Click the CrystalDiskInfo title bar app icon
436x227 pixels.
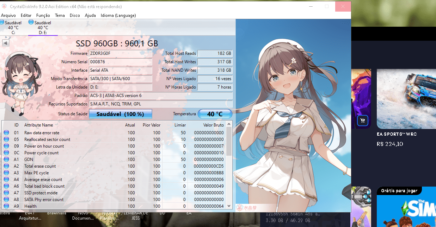[4, 6]
